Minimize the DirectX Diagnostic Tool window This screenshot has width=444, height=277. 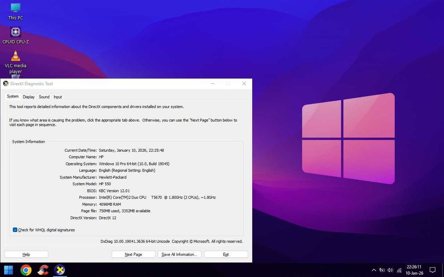coord(213,84)
